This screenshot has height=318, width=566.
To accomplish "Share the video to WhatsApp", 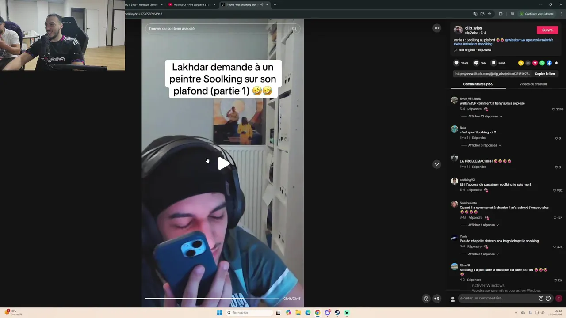I will pos(542,63).
